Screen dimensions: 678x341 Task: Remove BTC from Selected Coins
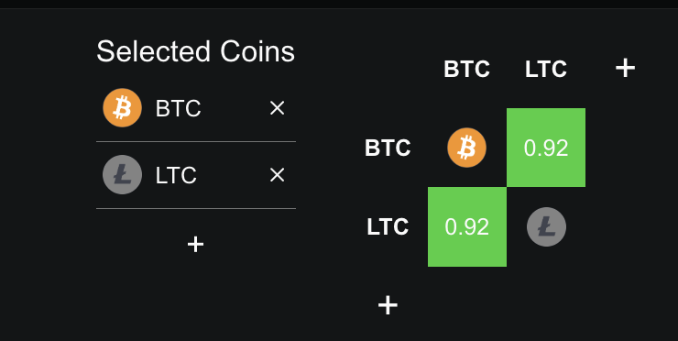(x=277, y=108)
